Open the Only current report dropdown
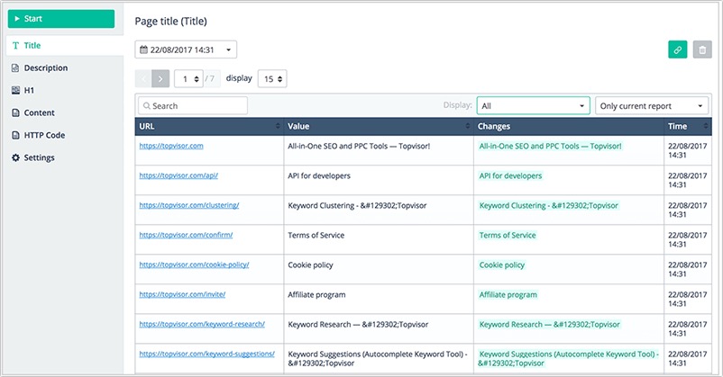This screenshot has width=723, height=377. [652, 105]
